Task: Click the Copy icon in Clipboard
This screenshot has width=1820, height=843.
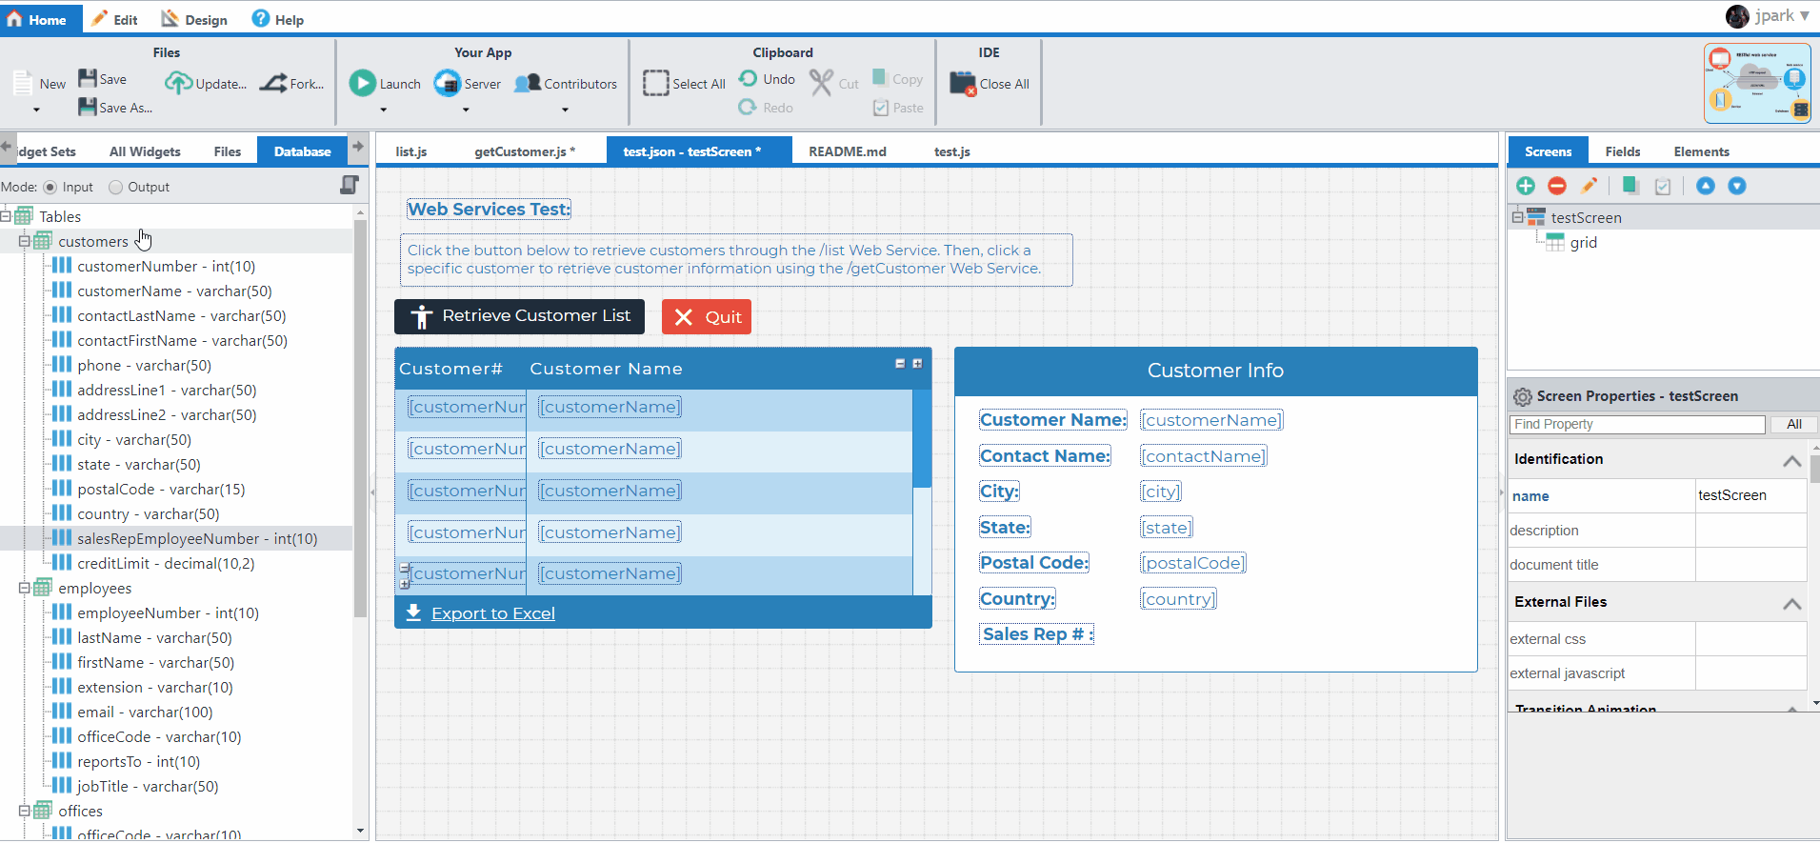Action: coord(880,78)
